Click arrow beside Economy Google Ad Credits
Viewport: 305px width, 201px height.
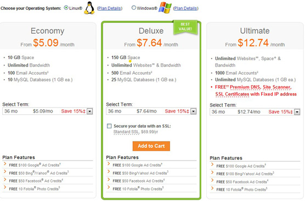click(5, 164)
